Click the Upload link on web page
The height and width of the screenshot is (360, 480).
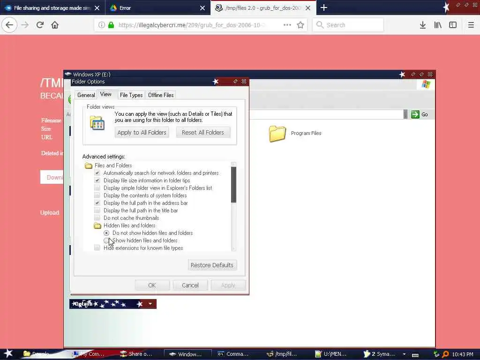[x=50, y=213]
